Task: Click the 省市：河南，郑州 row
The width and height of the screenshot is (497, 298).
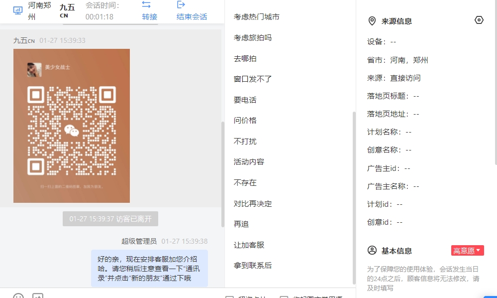Action: [x=398, y=60]
